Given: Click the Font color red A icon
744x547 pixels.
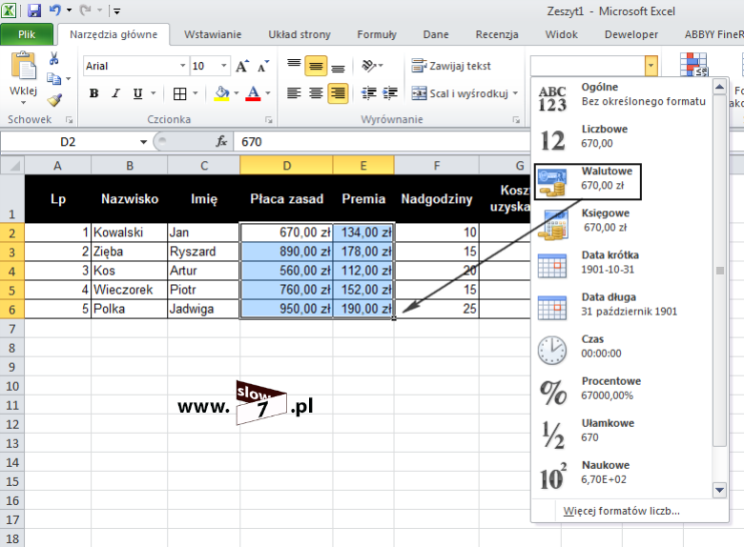Looking at the screenshot, I should 254,93.
